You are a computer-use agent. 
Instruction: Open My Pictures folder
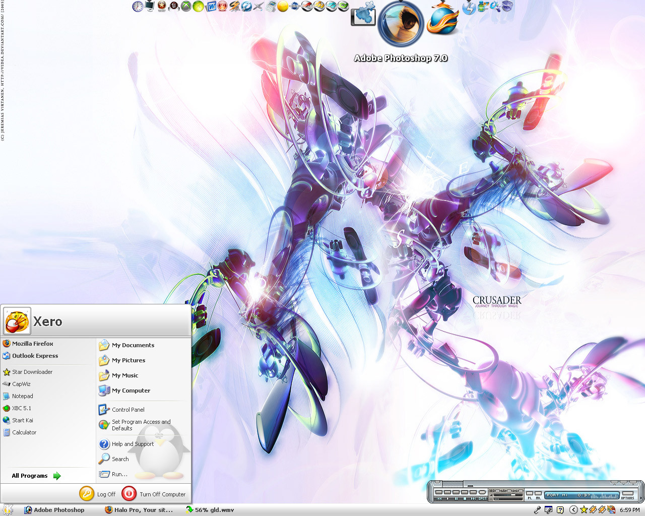[122, 360]
